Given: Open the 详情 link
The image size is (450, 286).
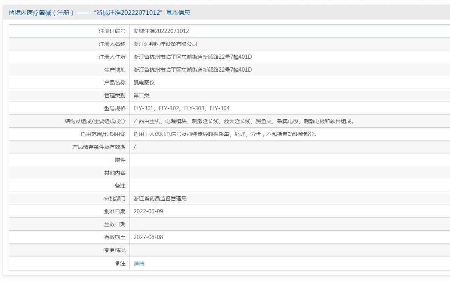Looking at the screenshot, I should [x=139, y=264].
